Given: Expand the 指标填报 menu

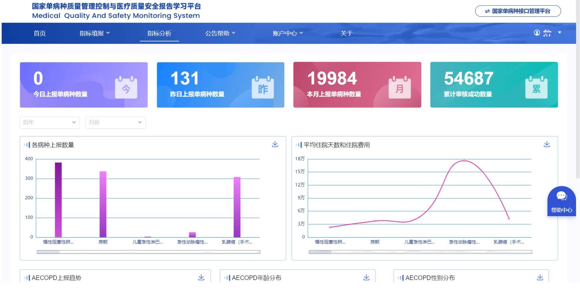Looking at the screenshot, I should (95, 33).
